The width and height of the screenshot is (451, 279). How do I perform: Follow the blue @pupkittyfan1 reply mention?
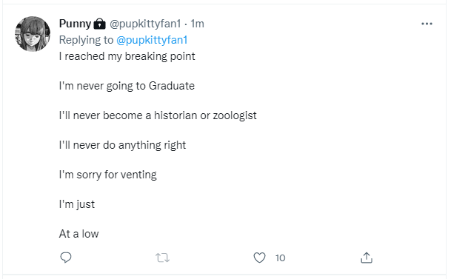(152, 40)
